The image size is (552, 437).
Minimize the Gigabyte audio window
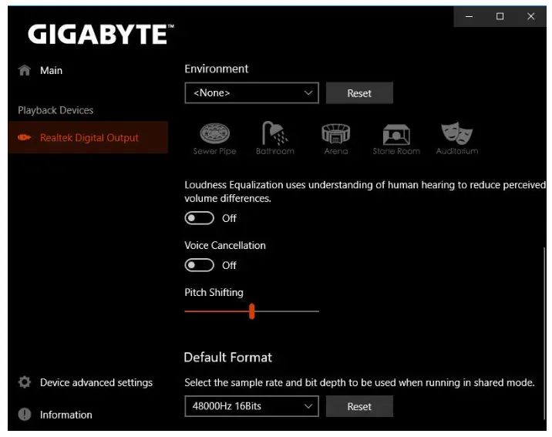(x=469, y=16)
